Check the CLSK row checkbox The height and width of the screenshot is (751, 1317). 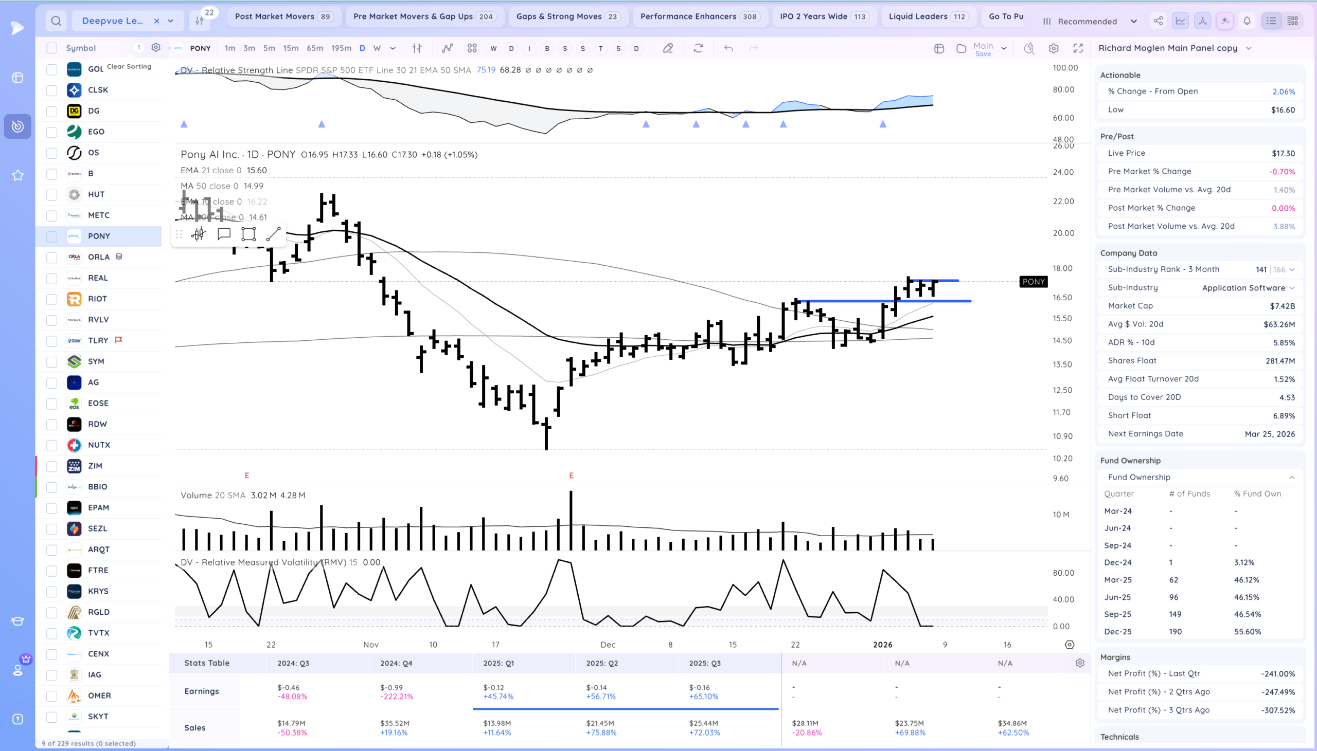[x=51, y=90]
